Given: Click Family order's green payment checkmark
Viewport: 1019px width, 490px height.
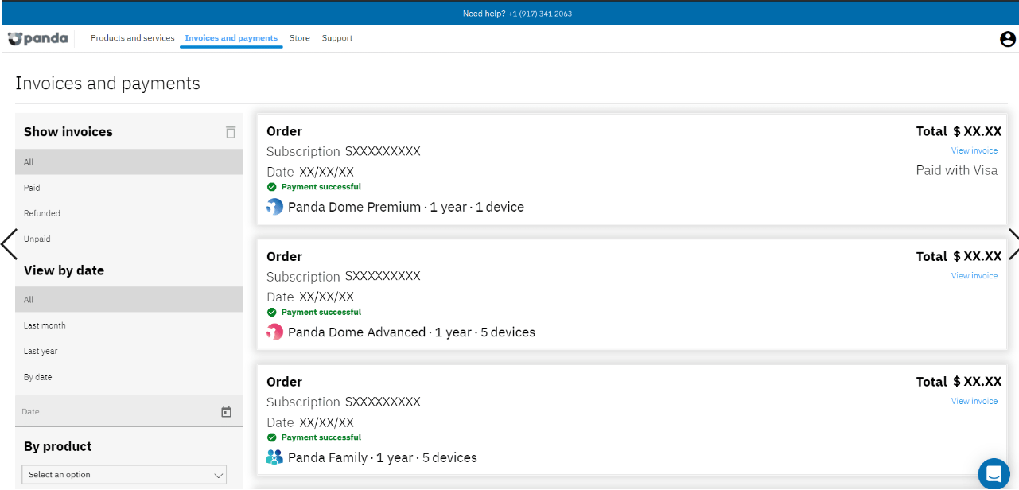Looking at the screenshot, I should pyautogui.click(x=271, y=437).
